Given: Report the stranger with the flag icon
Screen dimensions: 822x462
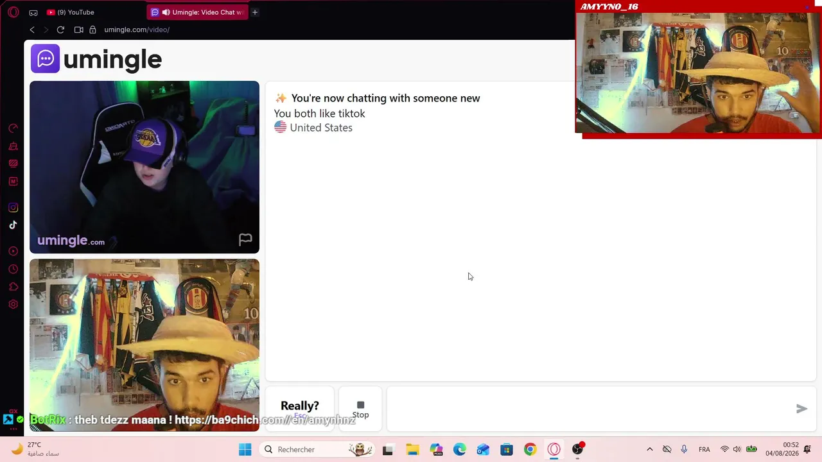Looking at the screenshot, I should [245, 240].
